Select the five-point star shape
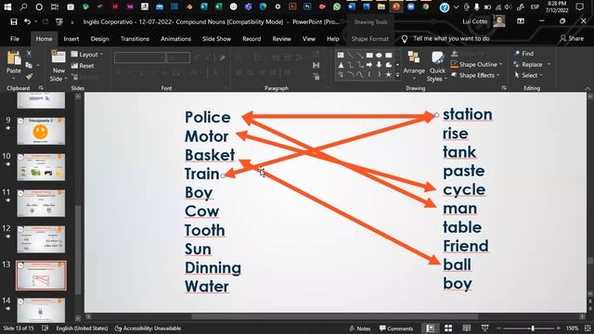The image size is (594, 334). click(x=388, y=74)
